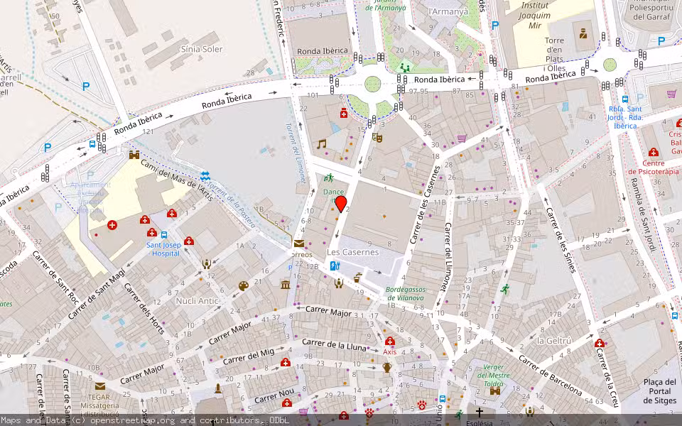Click the museum columns icon near Nucli Antic
Image resolution: width=682 pixels, height=426 pixels.
pyautogui.click(x=285, y=285)
